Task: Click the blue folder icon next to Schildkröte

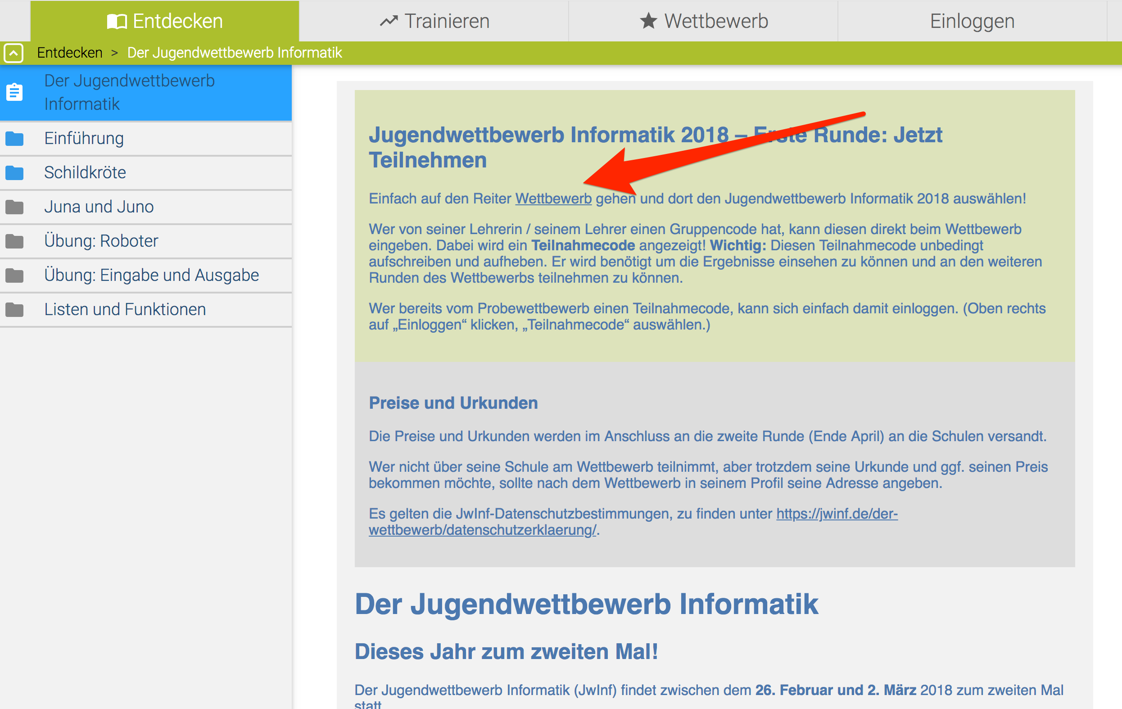Action: [x=14, y=173]
